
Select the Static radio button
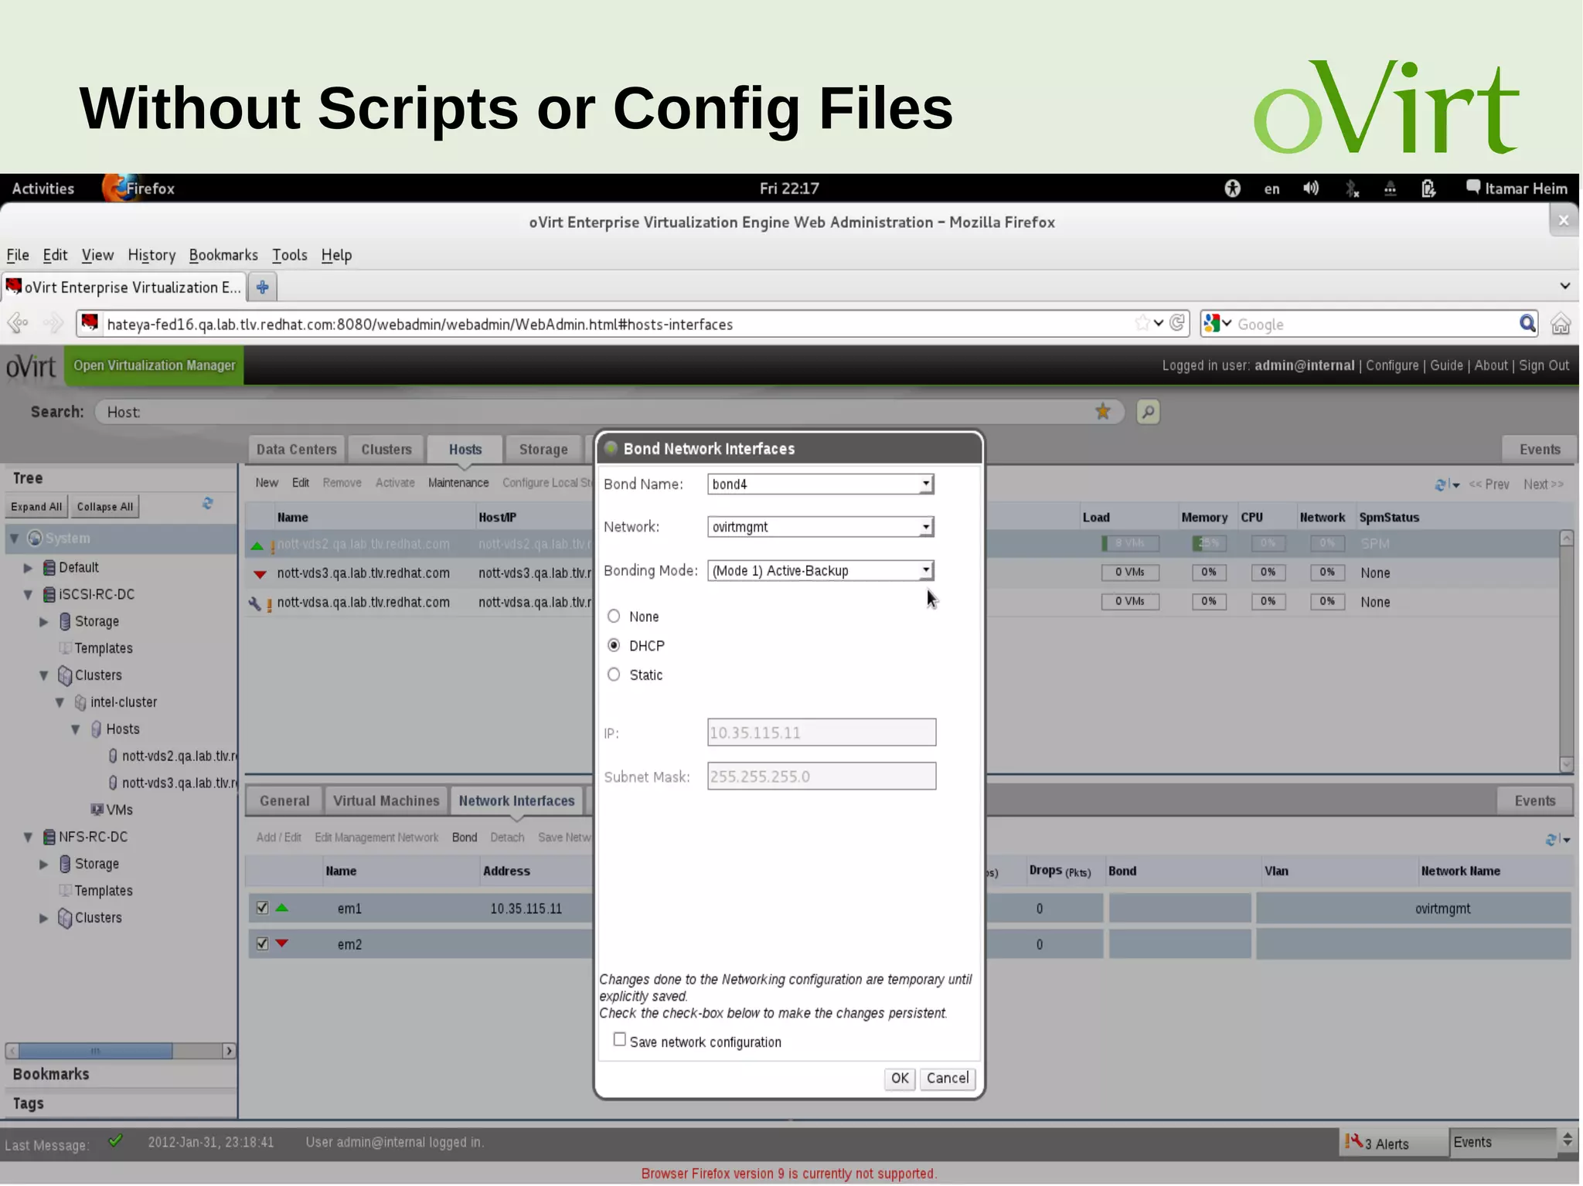point(614,675)
